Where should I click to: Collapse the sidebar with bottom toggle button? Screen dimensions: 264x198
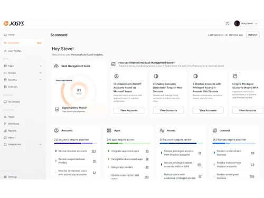40,177
